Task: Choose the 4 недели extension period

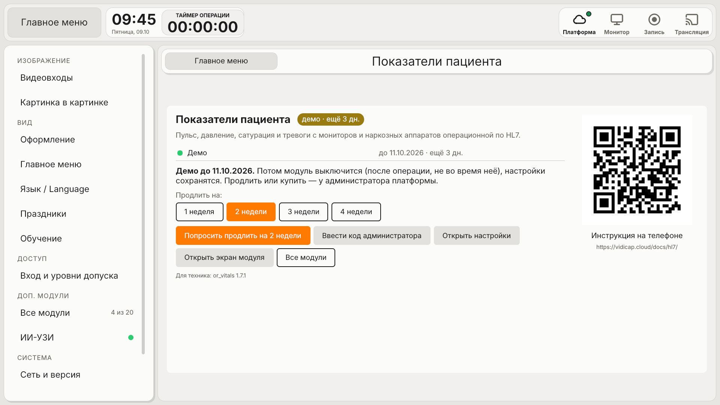Action: (356, 212)
